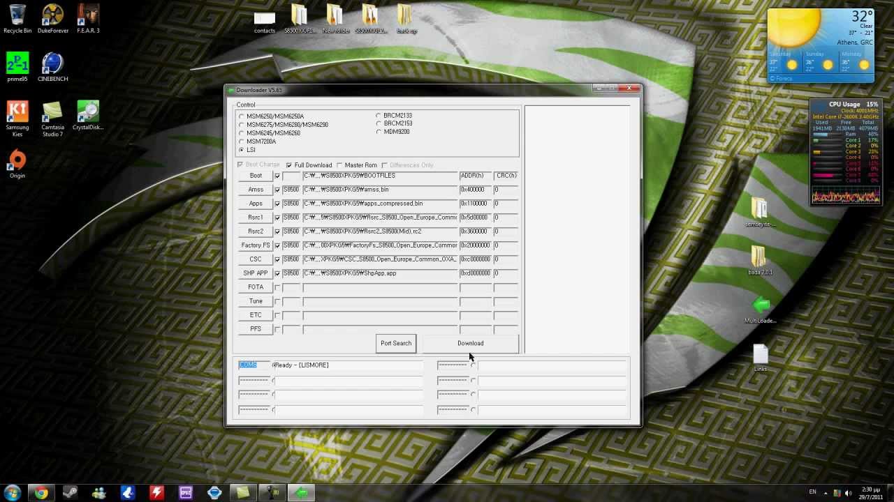Click the FOTA file browse button
This screenshot has height=502, width=894.
256,287
